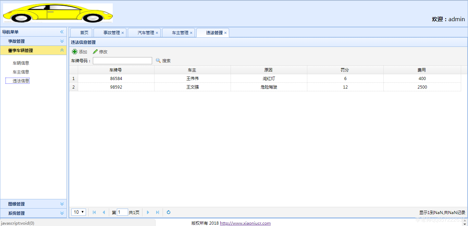Click the green 添加 add button
This screenshot has width=468, height=226.
(79, 52)
